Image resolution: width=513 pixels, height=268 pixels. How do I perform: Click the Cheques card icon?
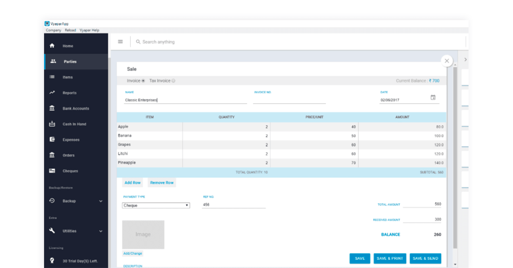pyautogui.click(x=52, y=171)
